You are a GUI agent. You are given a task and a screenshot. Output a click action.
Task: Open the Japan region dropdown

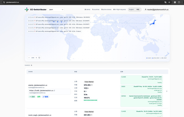56,10
